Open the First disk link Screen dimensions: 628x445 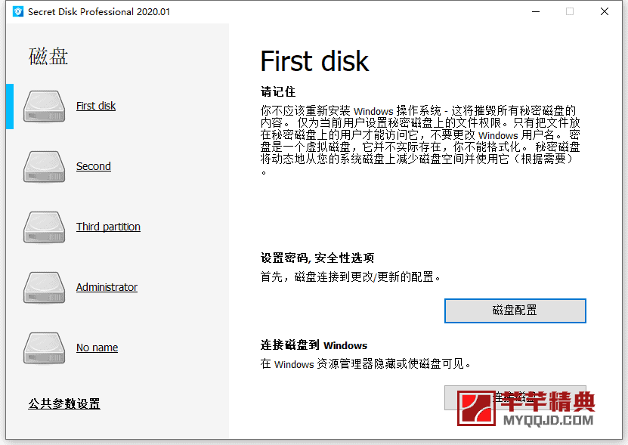(x=96, y=106)
